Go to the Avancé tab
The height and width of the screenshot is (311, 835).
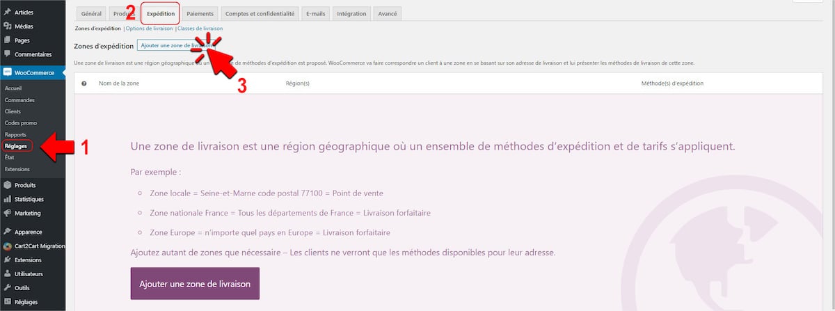point(386,14)
